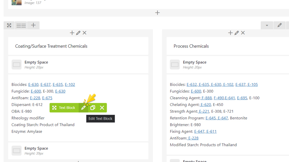Edit the Coating column with the pencil icon
Viewport: 289px width, 162px height.
(78, 33)
